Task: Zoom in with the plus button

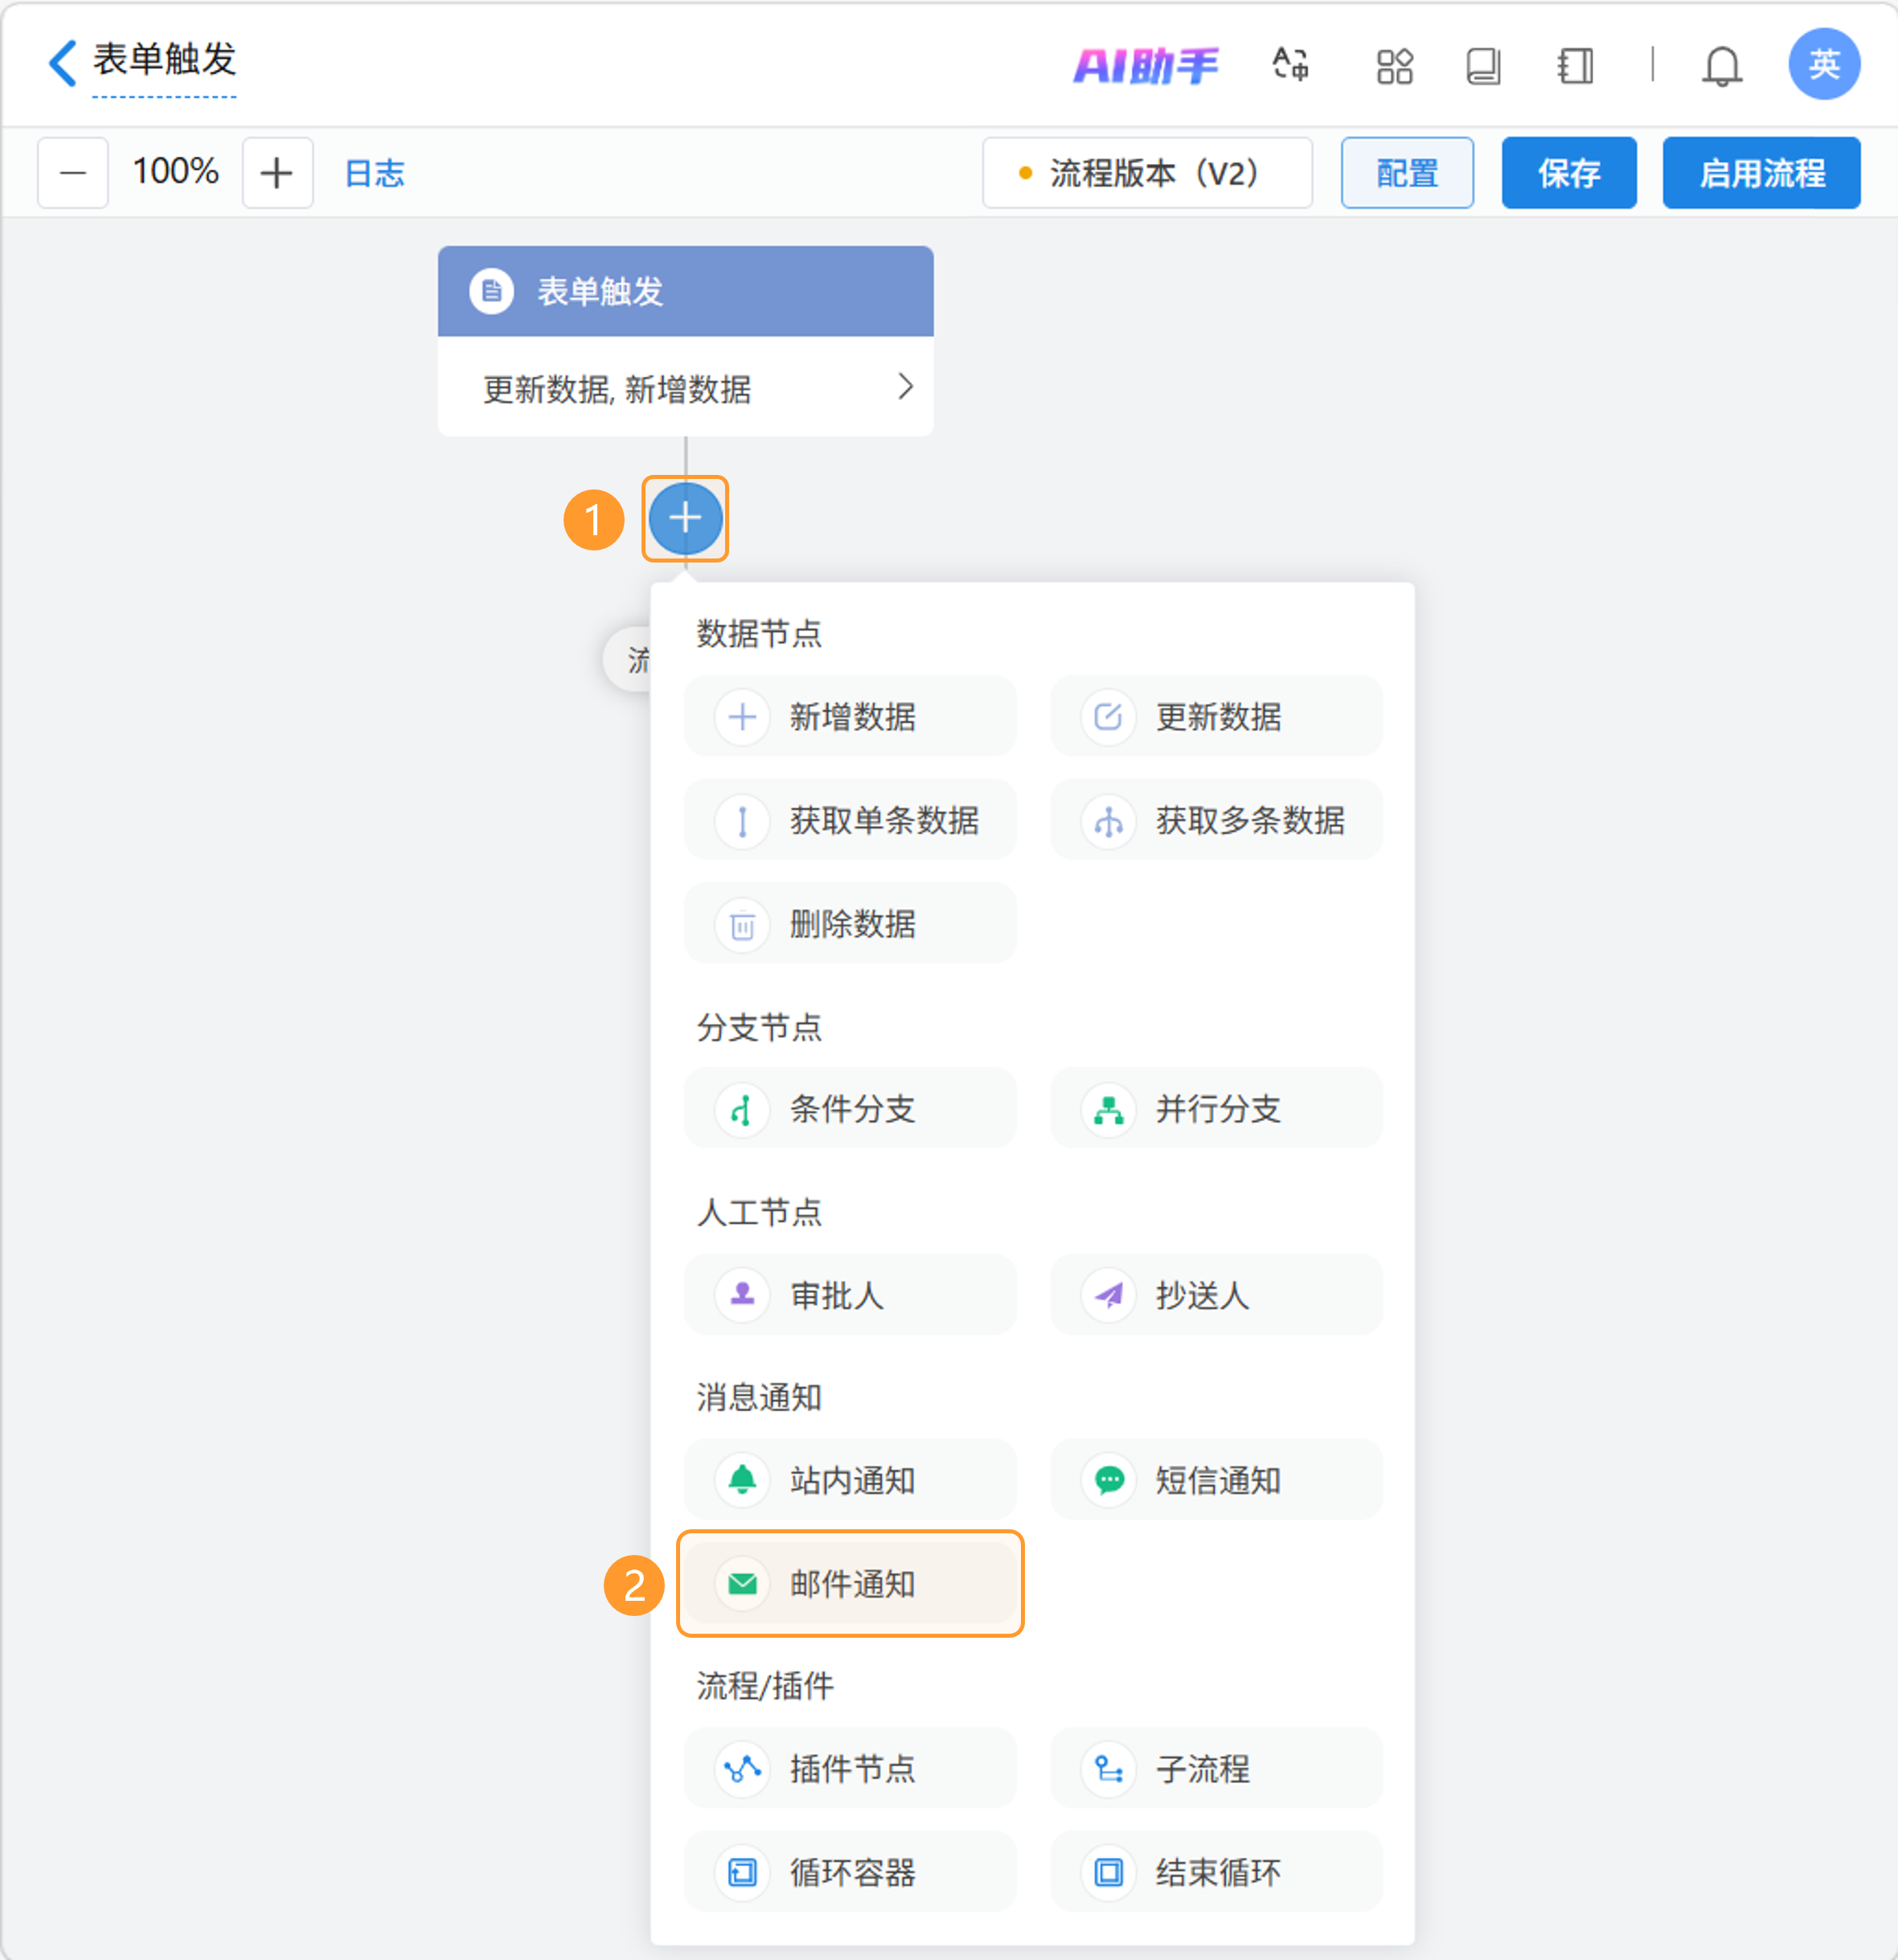Action: click(x=277, y=173)
